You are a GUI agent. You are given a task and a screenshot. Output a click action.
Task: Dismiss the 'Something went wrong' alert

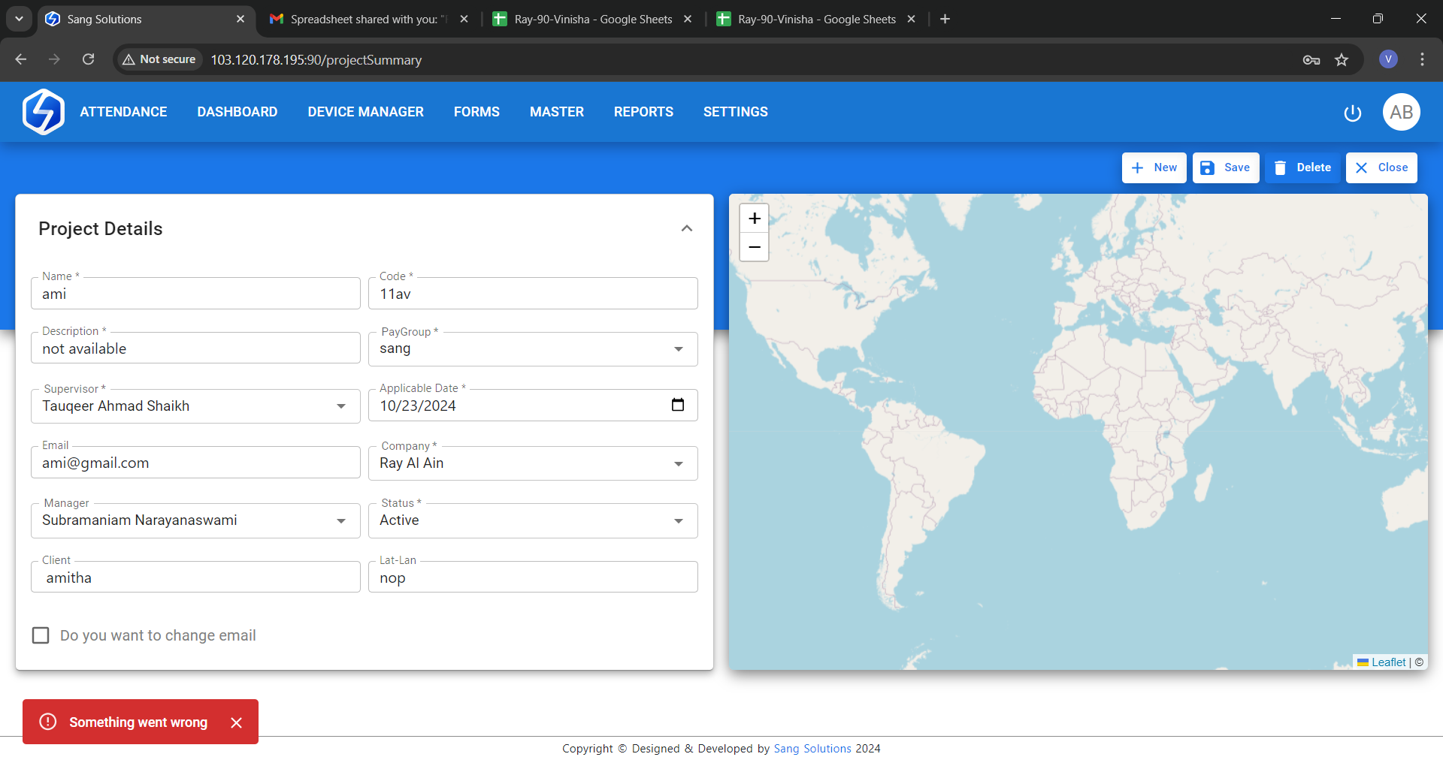click(236, 722)
